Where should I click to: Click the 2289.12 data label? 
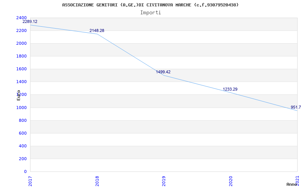point(30,21)
